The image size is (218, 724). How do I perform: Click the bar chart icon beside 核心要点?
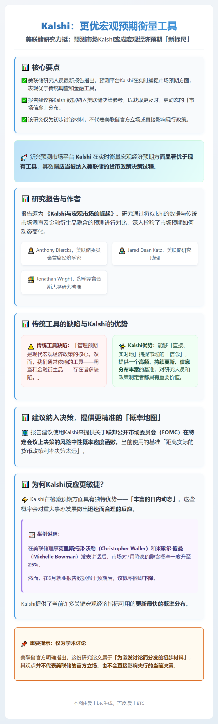pyautogui.click(x=25, y=68)
